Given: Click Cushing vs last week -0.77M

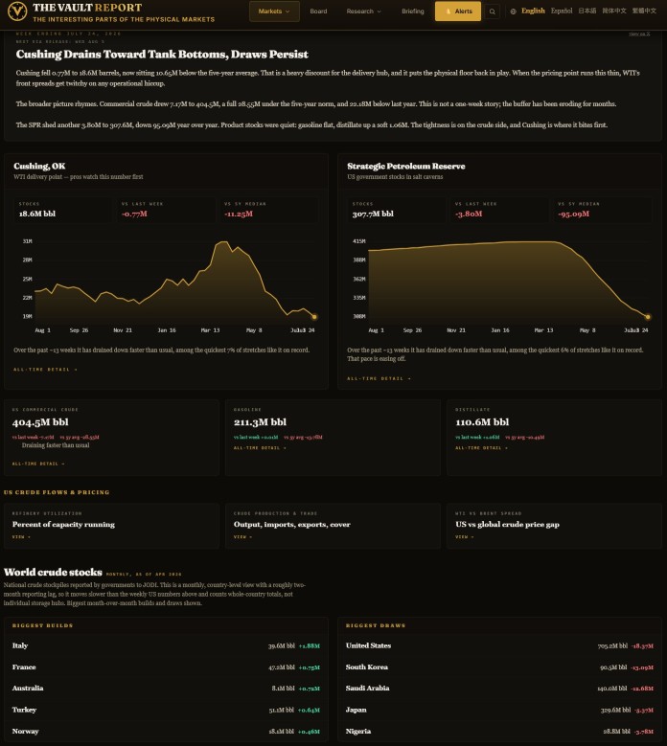Looking at the screenshot, I should coord(134,214).
